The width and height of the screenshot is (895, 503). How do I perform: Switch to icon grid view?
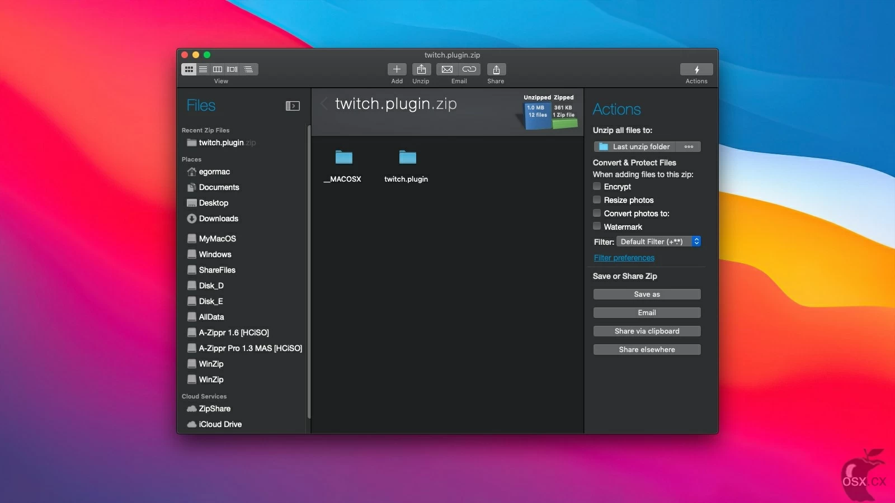(x=189, y=69)
